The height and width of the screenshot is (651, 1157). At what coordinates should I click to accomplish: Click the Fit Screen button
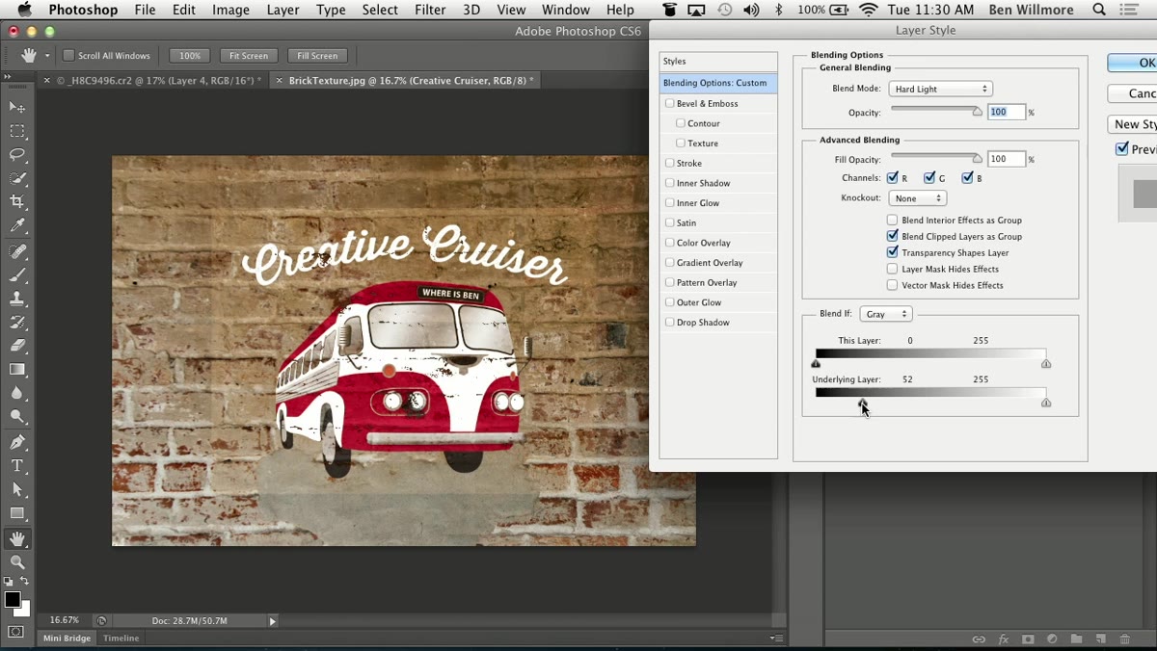tap(249, 56)
